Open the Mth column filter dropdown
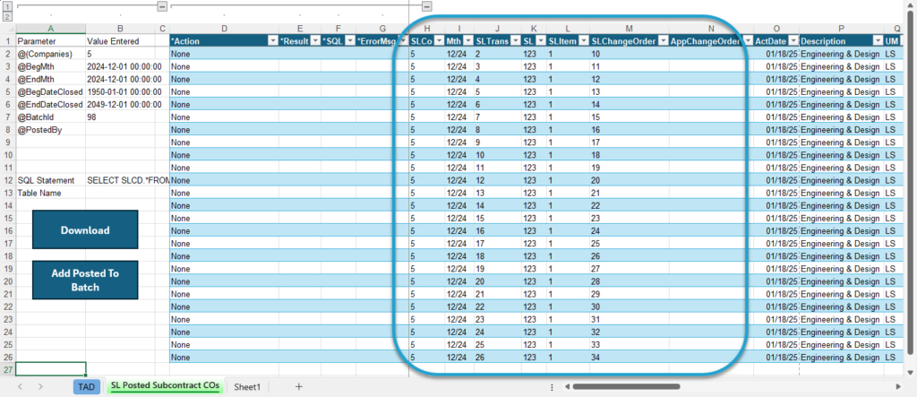Viewport: 917px width, 397px height. [467, 41]
